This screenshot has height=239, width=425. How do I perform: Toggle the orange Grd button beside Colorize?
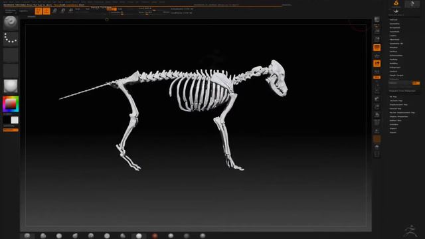pos(416,83)
